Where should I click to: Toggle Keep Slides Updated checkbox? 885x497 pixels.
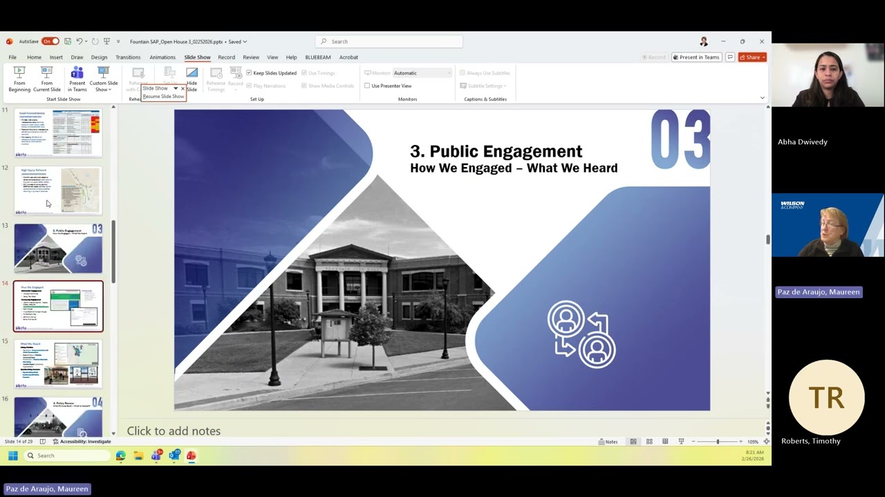point(271,72)
